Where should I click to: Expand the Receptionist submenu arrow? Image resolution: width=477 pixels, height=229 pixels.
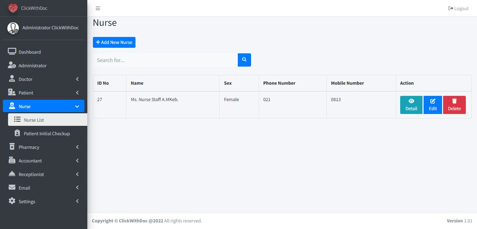coord(77,174)
